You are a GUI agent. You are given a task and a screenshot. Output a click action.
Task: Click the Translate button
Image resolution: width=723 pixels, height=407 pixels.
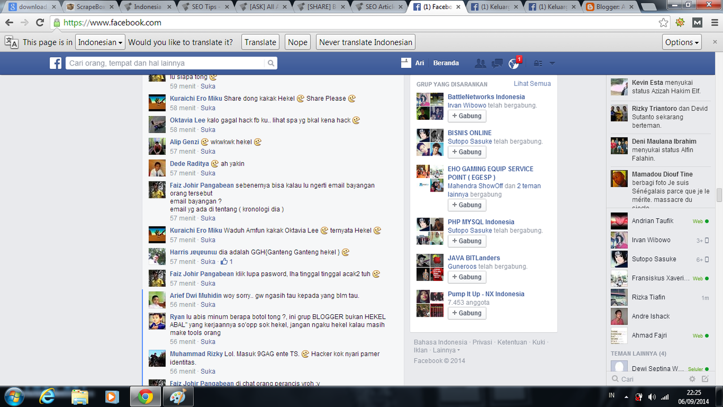click(260, 42)
